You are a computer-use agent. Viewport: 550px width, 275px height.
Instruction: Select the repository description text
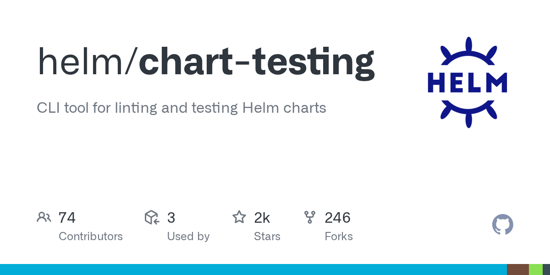pyautogui.click(x=181, y=108)
